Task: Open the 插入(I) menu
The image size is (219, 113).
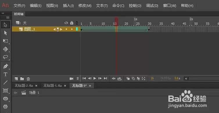Action: click(x=68, y=6)
